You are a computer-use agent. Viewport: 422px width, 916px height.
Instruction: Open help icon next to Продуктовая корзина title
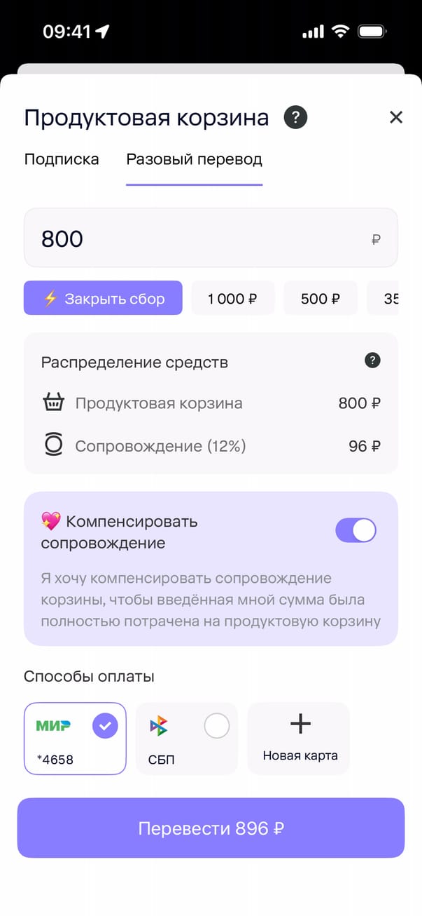(295, 117)
